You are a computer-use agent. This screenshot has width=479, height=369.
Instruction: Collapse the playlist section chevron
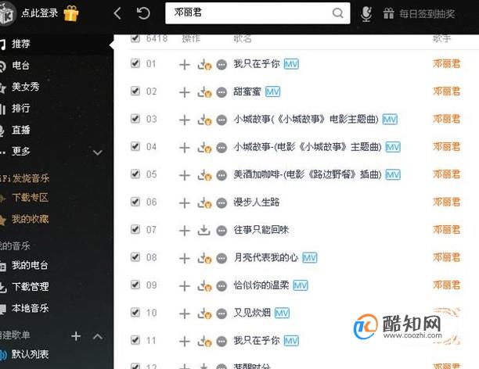(98, 336)
